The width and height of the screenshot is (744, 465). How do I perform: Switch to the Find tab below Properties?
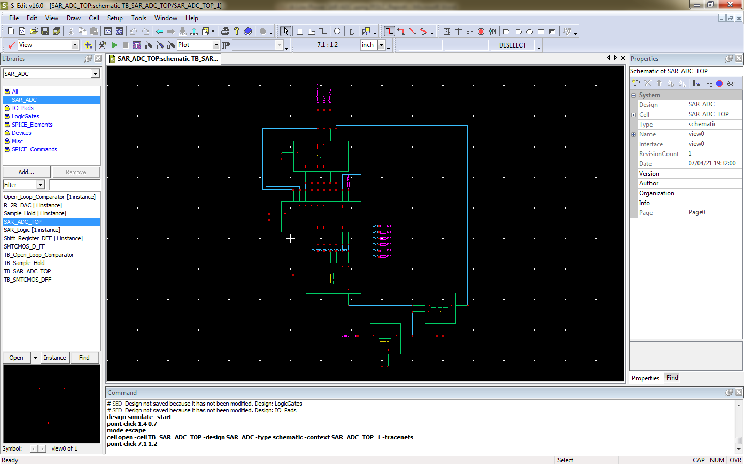tap(672, 378)
